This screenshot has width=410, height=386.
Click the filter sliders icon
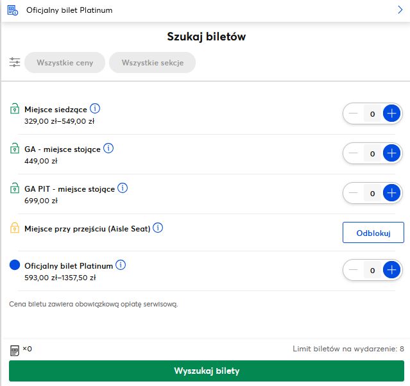[x=15, y=62]
